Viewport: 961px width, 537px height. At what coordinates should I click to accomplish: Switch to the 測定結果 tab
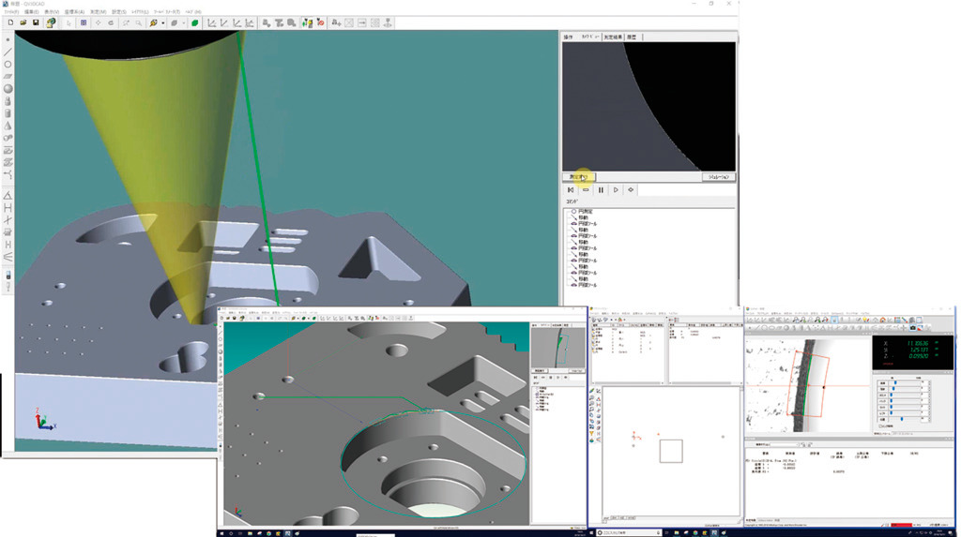click(614, 37)
